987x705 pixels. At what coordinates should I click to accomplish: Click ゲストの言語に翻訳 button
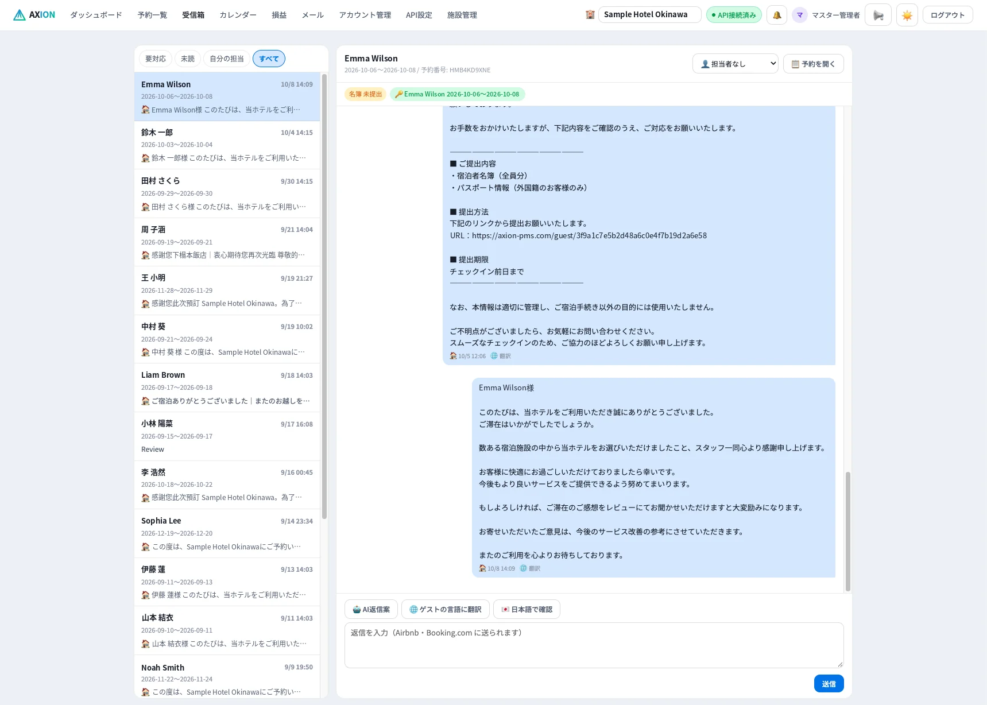click(446, 609)
